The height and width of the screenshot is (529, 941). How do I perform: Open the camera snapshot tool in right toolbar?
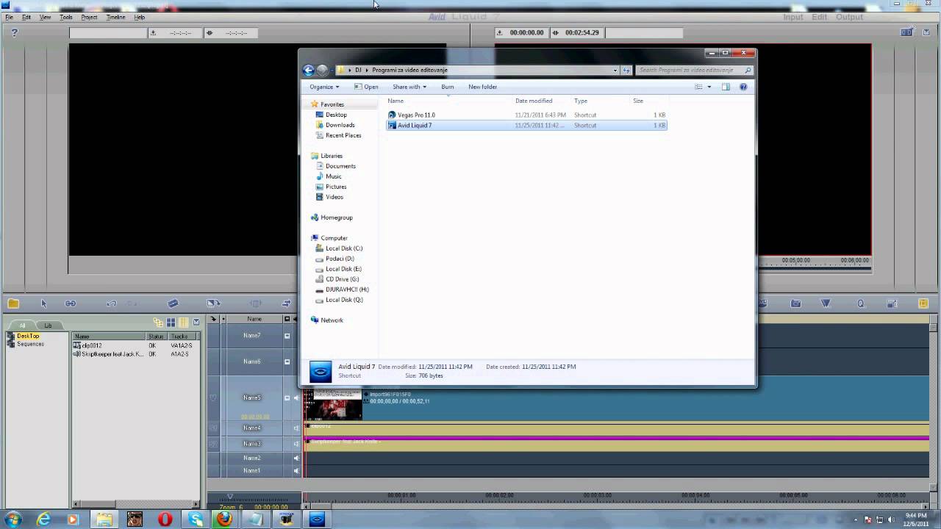tap(795, 303)
